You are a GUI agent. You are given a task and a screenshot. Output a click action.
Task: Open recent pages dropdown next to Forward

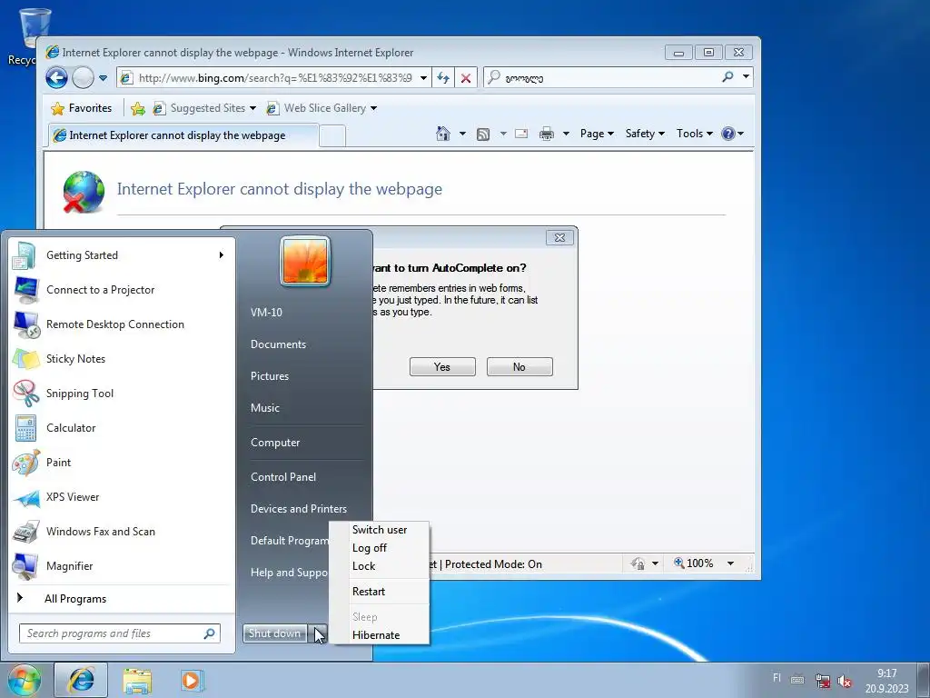point(103,78)
